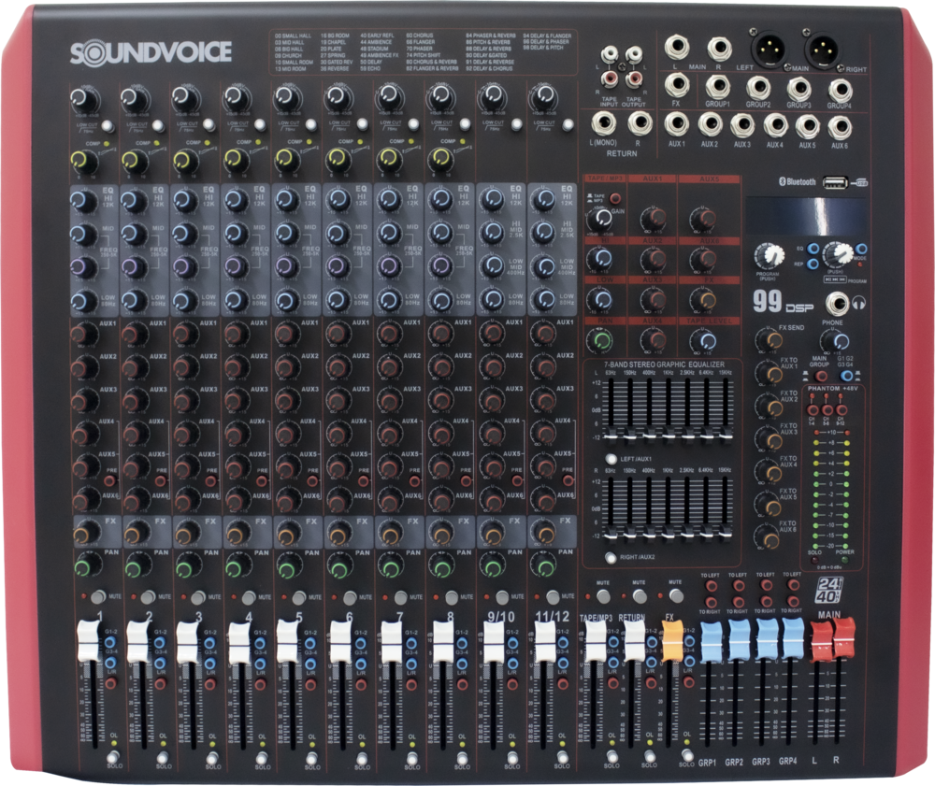Enable phantom +48V for CH 9-12

tap(841, 410)
